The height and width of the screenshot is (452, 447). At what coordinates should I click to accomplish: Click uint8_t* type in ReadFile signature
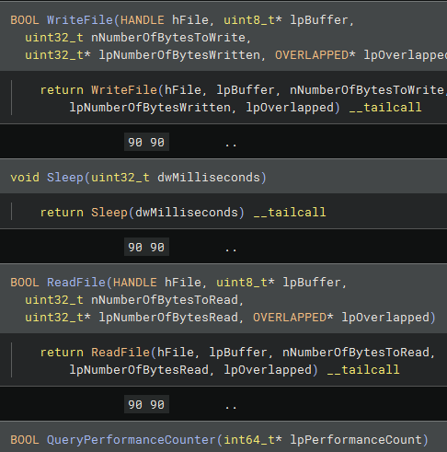click(x=246, y=283)
